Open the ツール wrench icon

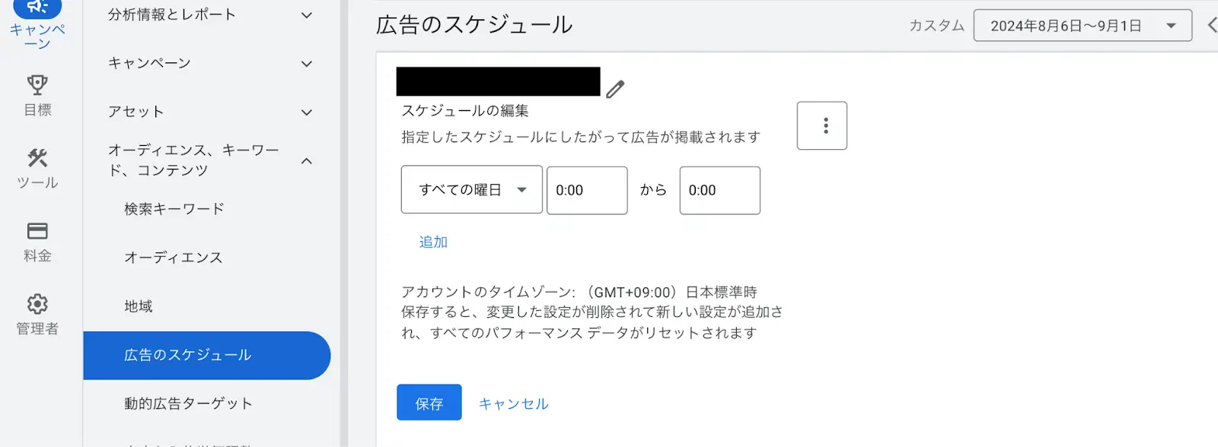37,160
